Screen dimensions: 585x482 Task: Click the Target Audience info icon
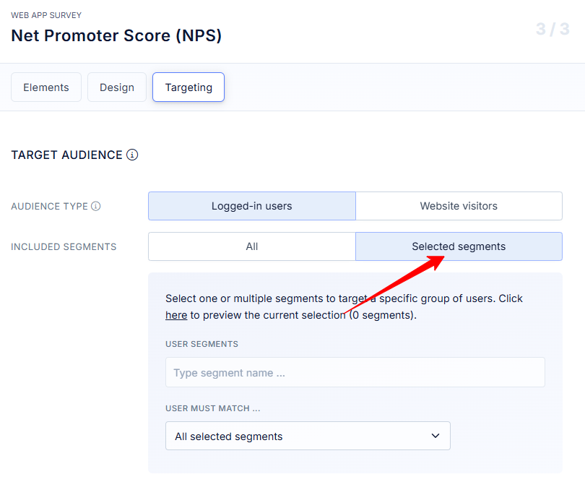coord(132,155)
